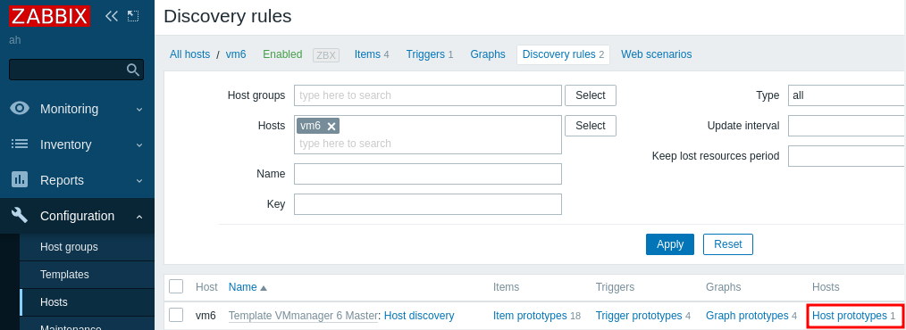This screenshot has width=906, height=330.
Task: Click the Configuration wrench icon
Action: coord(20,216)
